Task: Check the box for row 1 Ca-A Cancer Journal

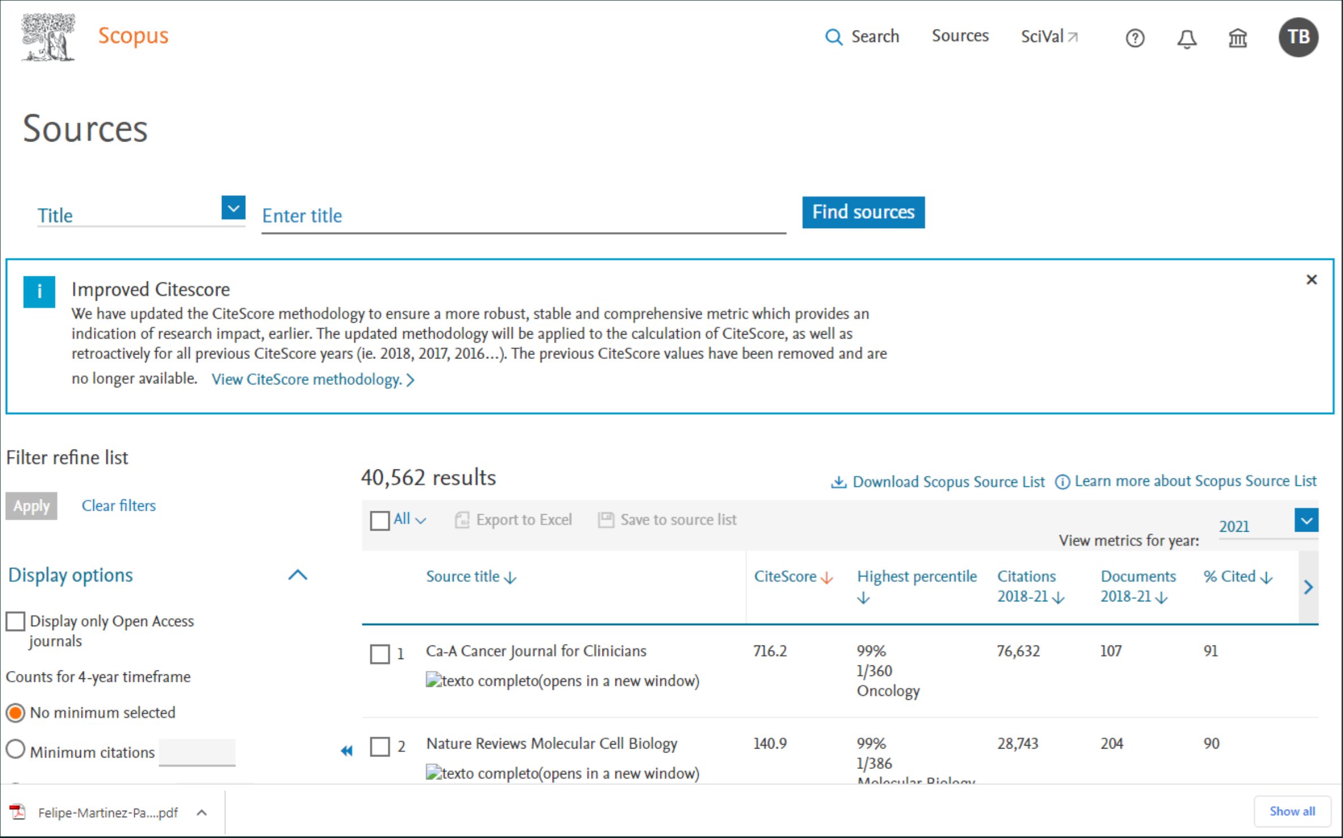Action: tap(379, 654)
